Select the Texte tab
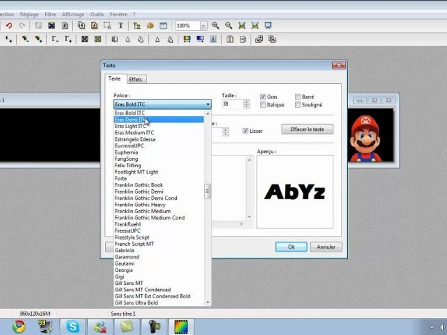Image resolution: width=447 pixels, height=335 pixels. pos(115,79)
